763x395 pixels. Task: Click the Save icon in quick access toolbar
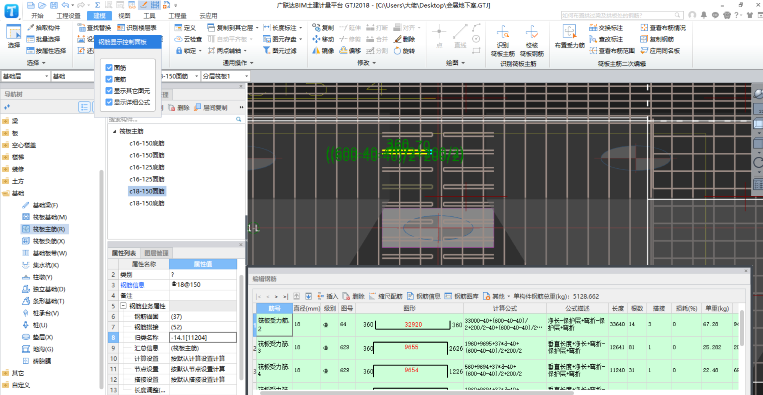pyautogui.click(x=54, y=5)
